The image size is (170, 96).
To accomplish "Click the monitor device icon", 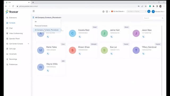I will click(107, 11).
